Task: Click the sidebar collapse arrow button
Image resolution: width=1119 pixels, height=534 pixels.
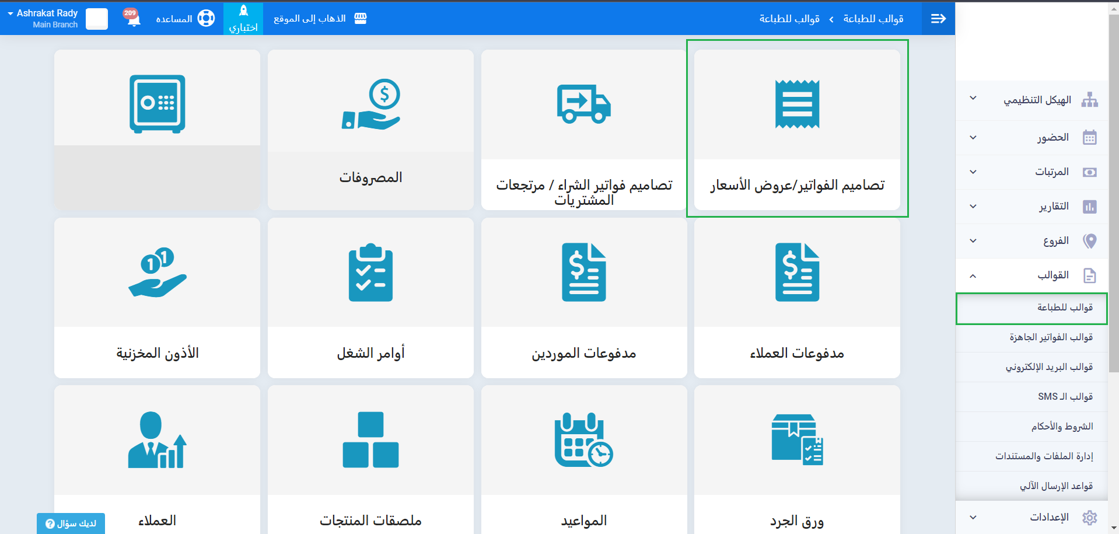Action: (938, 19)
